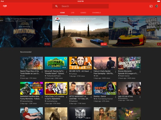Click the GTA 5 channel TG avatar
The image size is (161, 120).
pyautogui.click(x=114, y=20)
